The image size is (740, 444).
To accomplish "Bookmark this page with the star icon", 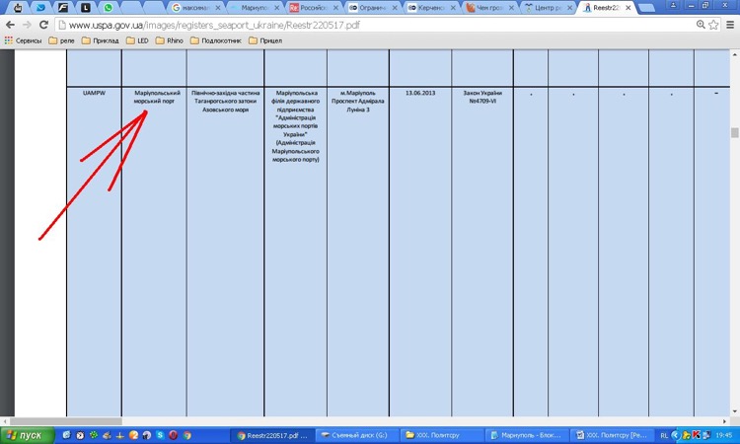I will [712, 24].
